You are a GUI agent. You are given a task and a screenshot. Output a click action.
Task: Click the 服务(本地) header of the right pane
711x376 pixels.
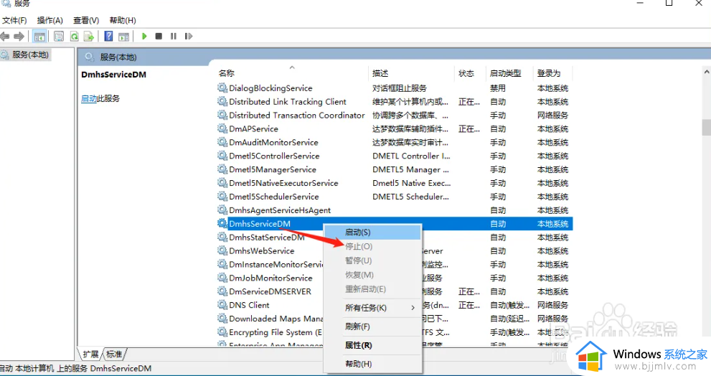(x=118, y=57)
